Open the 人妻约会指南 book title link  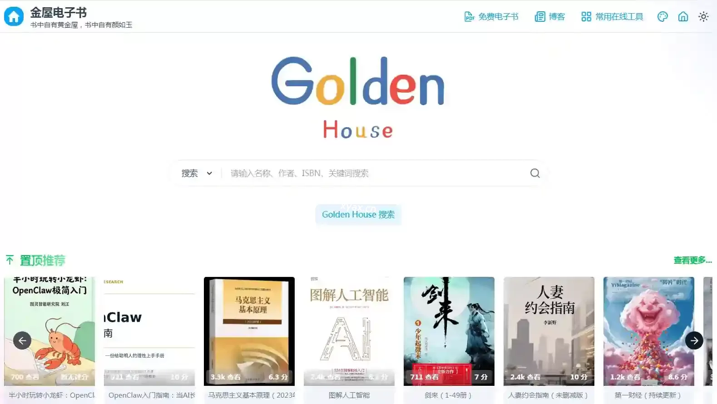pos(548,395)
